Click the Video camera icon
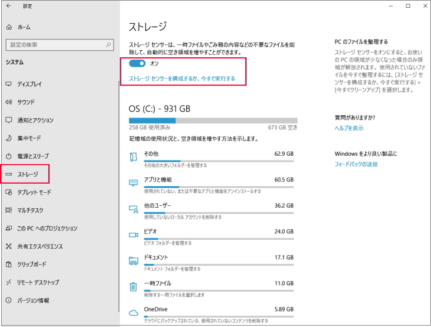The height and width of the screenshot is (327, 431). (x=134, y=235)
